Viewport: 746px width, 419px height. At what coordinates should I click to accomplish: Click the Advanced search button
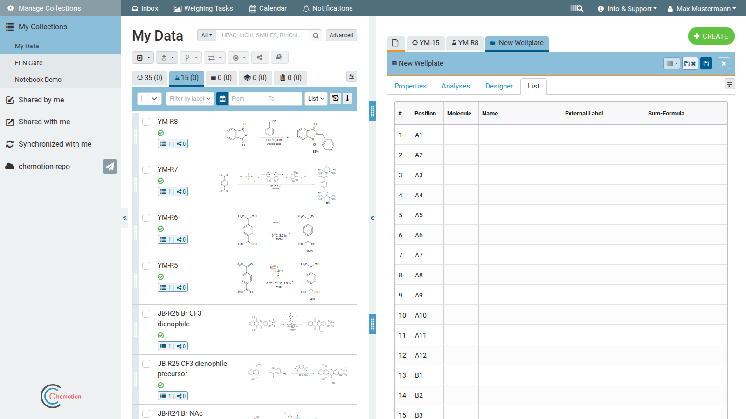click(341, 35)
